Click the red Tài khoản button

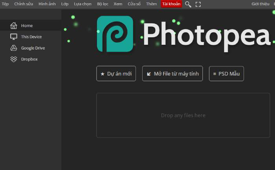pos(171,4)
